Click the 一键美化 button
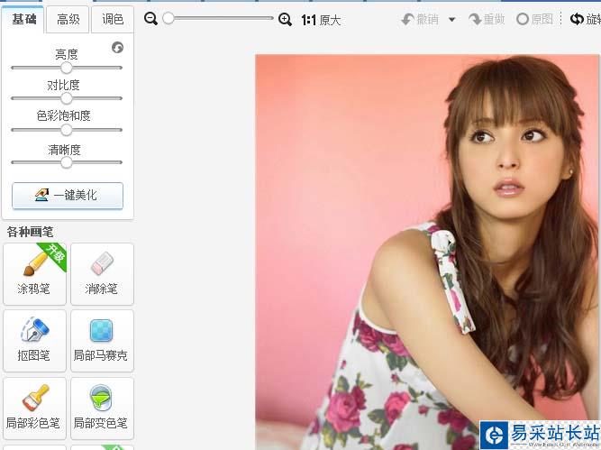 (68, 196)
